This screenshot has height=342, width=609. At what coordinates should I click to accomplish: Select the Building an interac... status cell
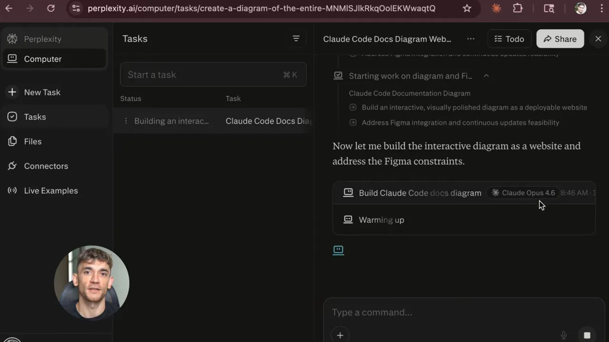[x=171, y=121]
